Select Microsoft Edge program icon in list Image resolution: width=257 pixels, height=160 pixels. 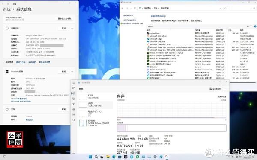(x=148, y=39)
